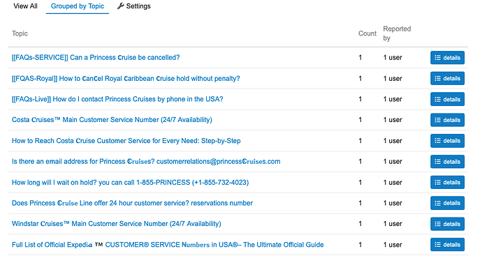The image size is (482, 258).
Task: Show details for Princess Cruise cancelled topic
Action: pos(447,58)
